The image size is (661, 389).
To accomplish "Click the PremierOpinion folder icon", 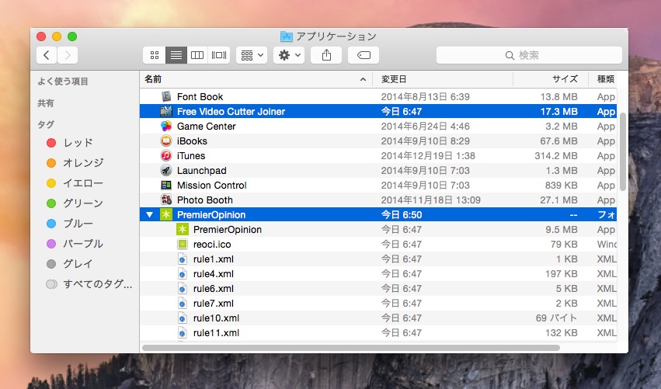I will pyautogui.click(x=166, y=214).
